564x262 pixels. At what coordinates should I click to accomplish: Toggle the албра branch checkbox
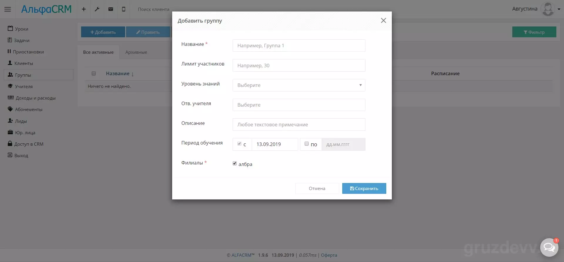click(235, 163)
